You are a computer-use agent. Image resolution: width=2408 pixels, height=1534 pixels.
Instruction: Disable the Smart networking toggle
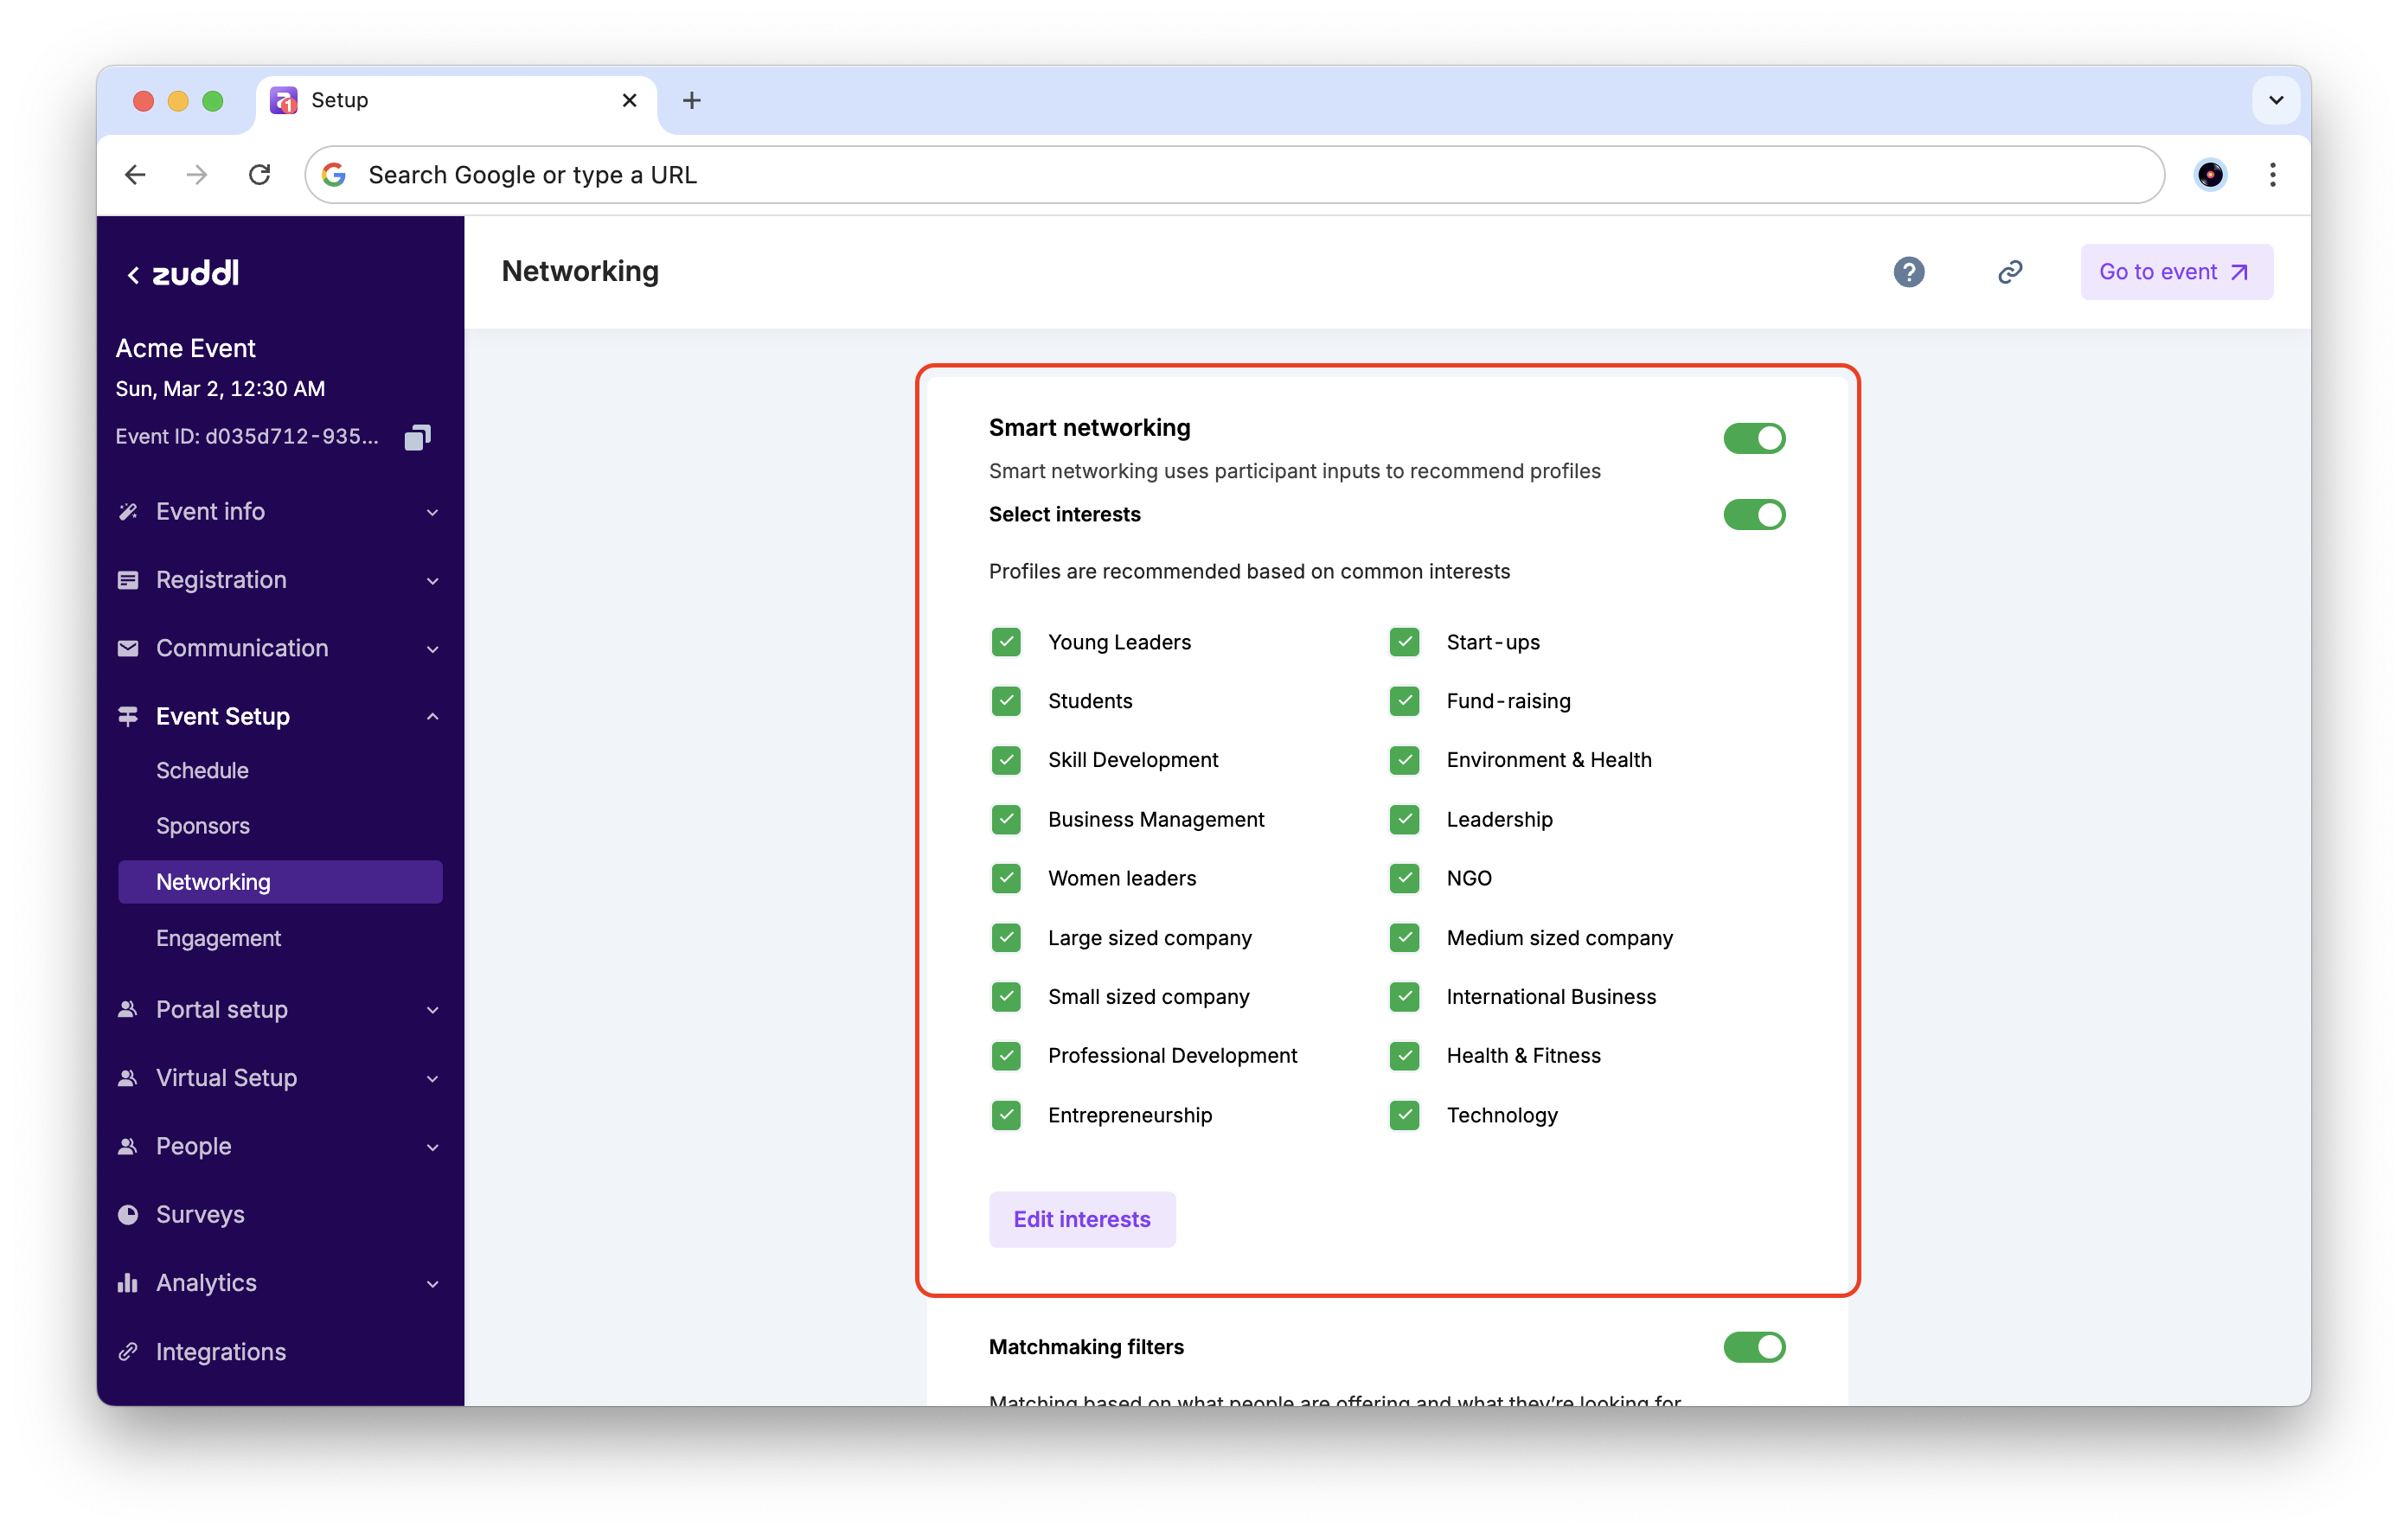click(1753, 438)
